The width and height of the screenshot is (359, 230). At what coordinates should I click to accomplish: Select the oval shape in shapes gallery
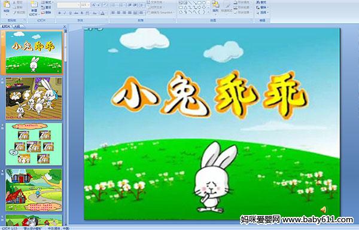coord(204,3)
